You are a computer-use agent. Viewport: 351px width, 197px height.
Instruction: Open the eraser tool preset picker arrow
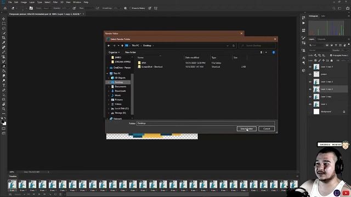click(x=17, y=8)
